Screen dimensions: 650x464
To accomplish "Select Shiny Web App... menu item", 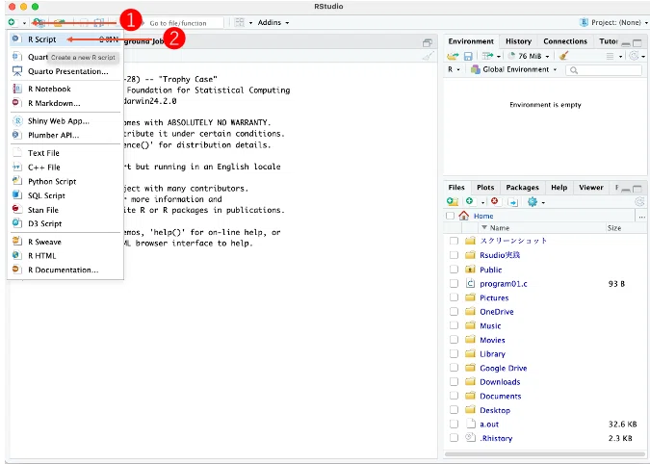I will click(65, 121).
